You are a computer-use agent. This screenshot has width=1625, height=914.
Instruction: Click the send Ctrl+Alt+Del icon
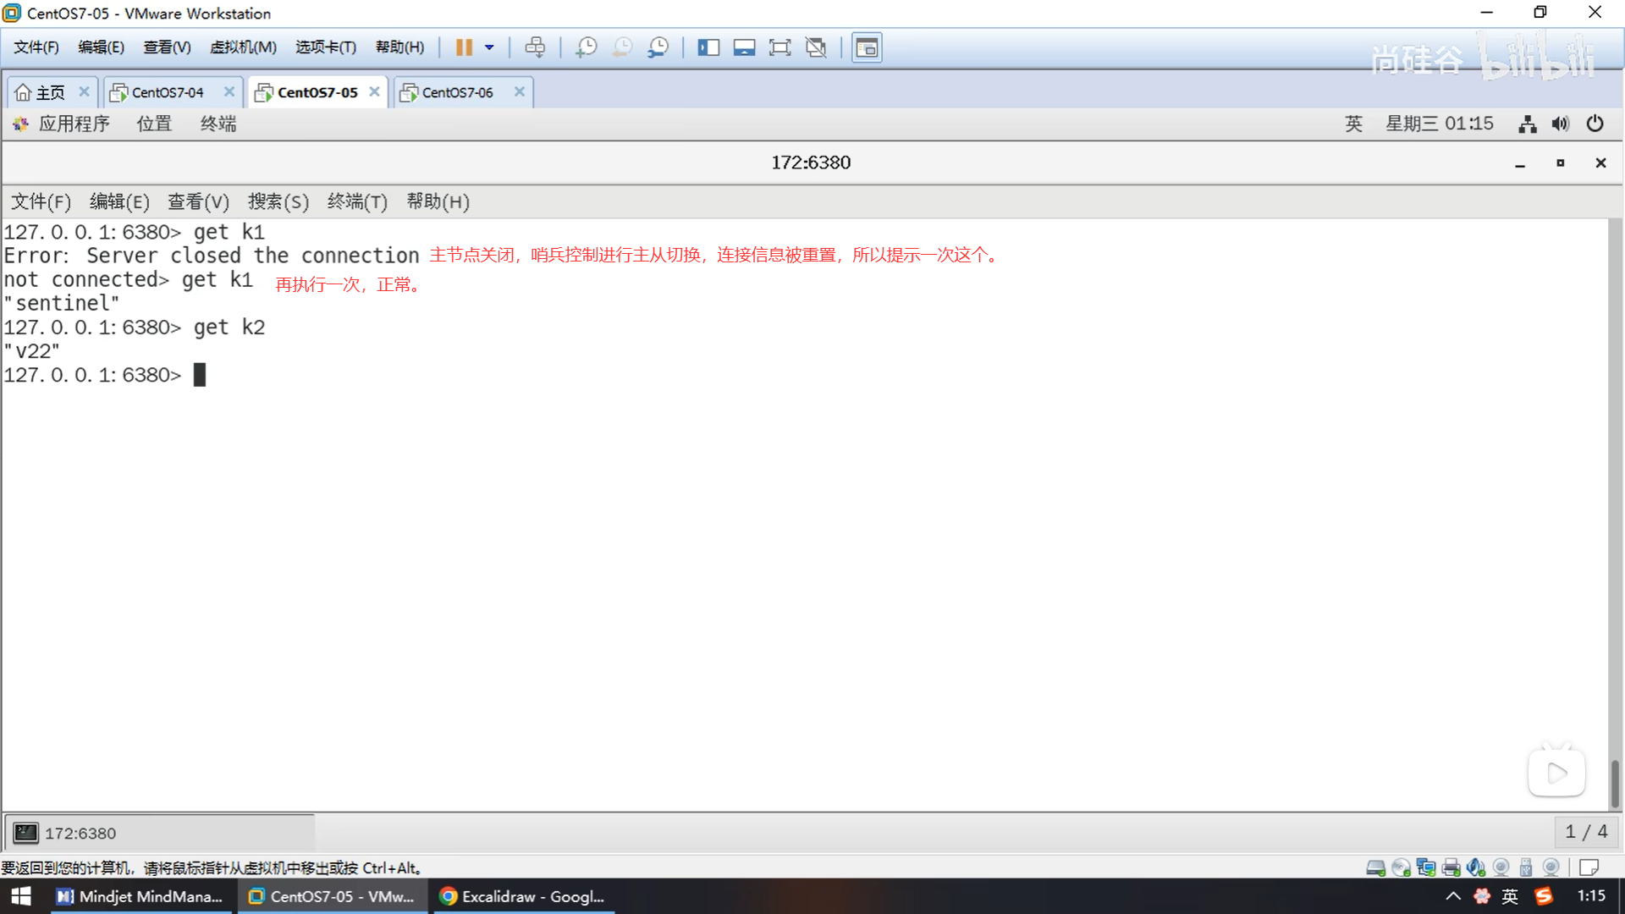(535, 47)
